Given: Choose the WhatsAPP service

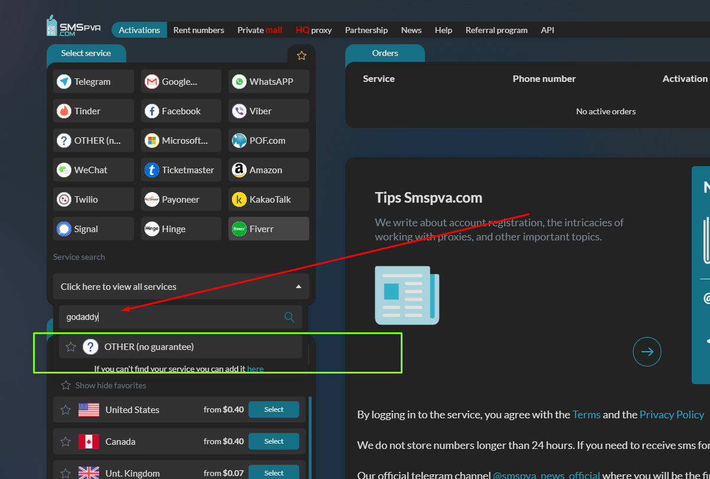Looking at the screenshot, I should (269, 81).
